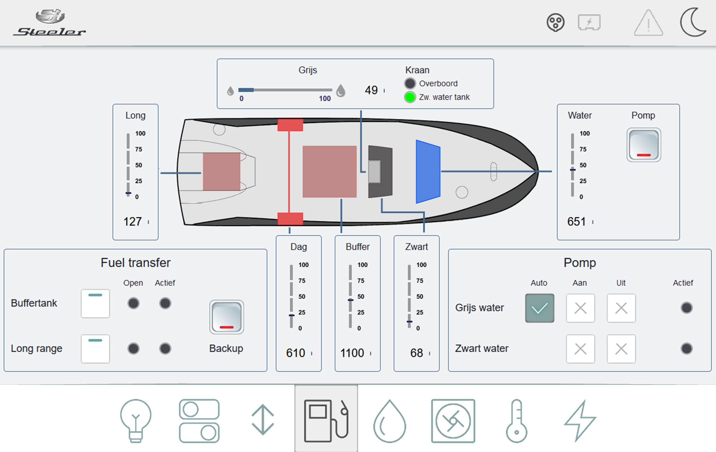Open the lightning bolt power page

(x=580, y=421)
